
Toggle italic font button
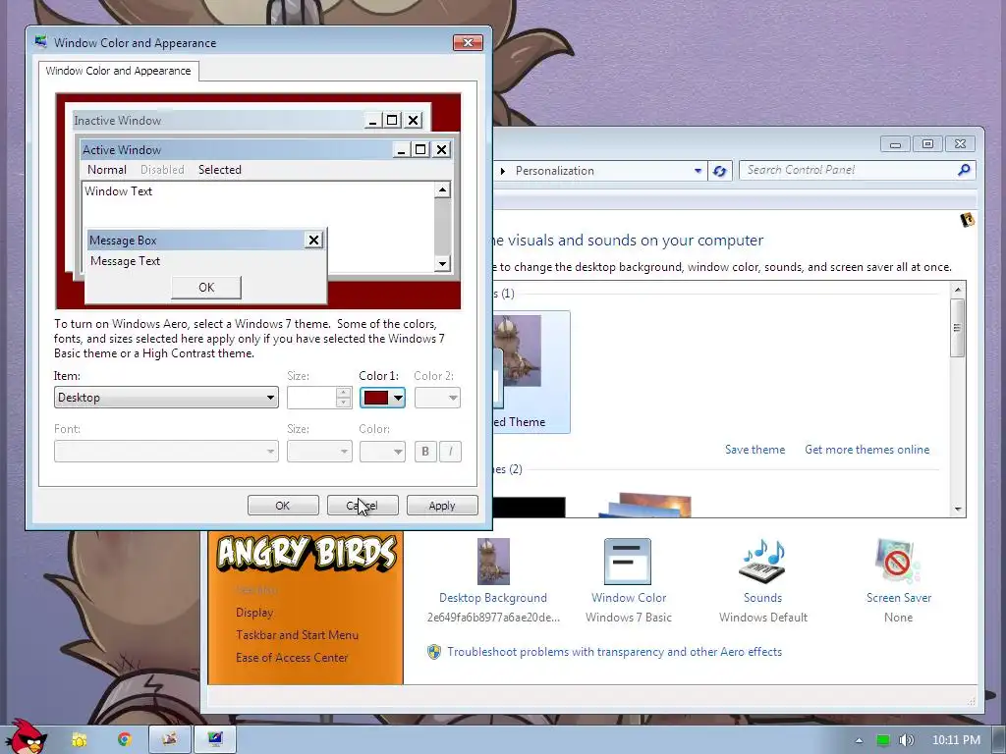(450, 452)
